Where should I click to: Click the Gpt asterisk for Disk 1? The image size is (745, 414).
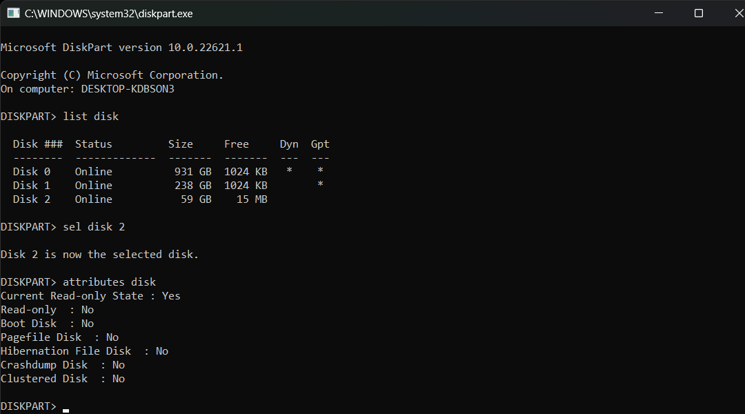pos(320,184)
